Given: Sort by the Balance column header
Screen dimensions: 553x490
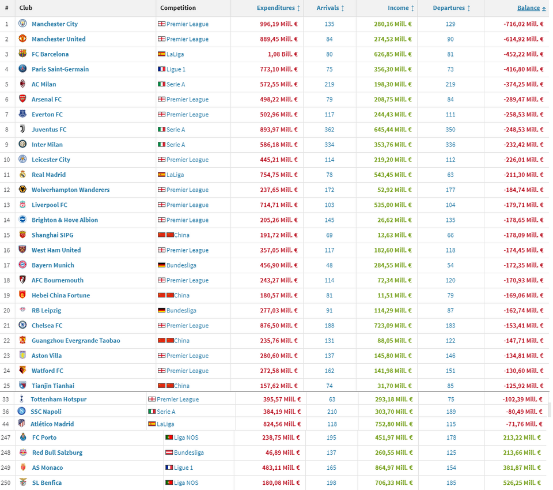Looking at the screenshot, I should pyautogui.click(x=531, y=8).
